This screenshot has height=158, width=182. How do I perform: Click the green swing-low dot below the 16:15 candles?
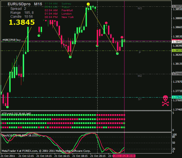pos(70,57)
